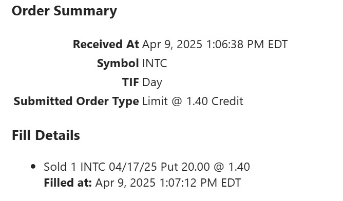
Task: Click the Order Summary heading
Action: tap(64, 11)
